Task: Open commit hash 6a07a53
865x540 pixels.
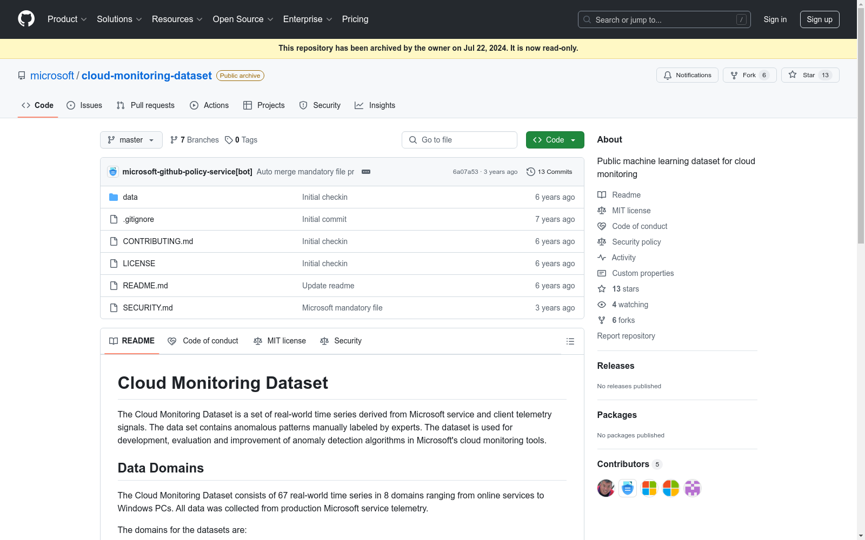Action: coord(465,172)
